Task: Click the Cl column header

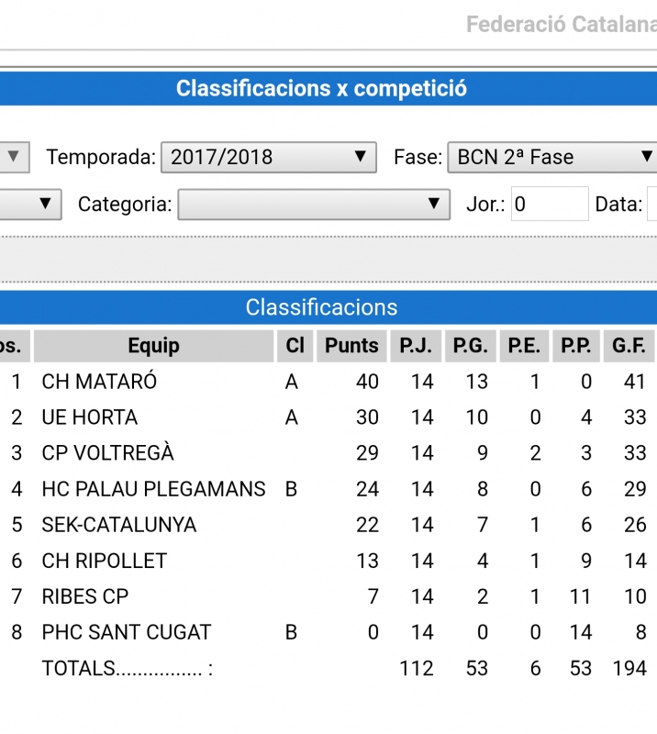Action: point(295,346)
